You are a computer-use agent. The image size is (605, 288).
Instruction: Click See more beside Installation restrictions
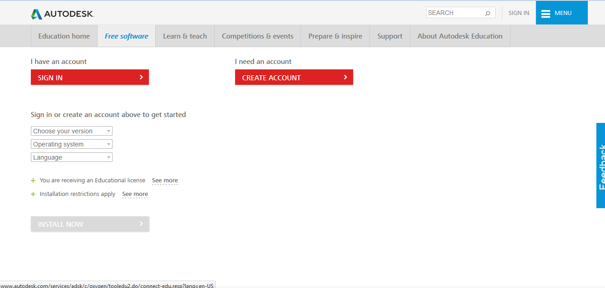click(x=135, y=194)
